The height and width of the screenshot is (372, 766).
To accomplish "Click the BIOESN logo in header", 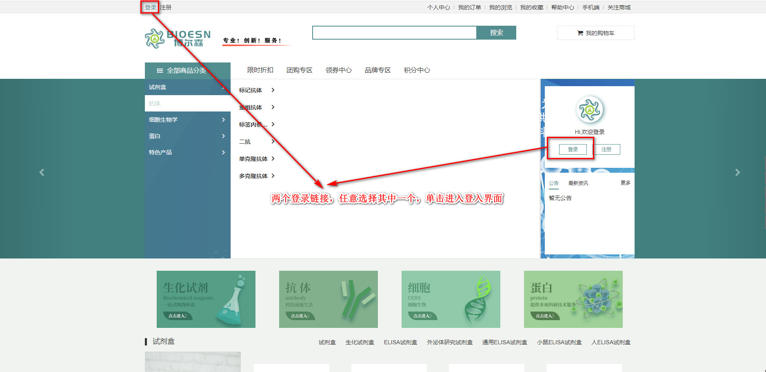I will point(178,38).
